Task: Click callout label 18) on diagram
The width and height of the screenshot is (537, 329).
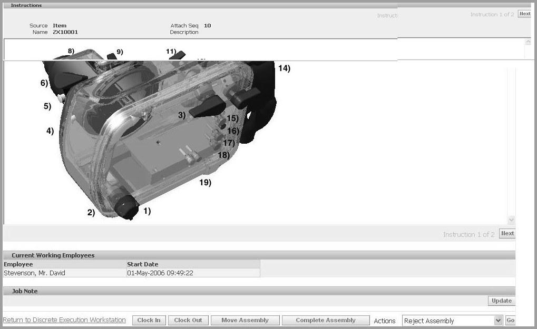Action: tap(223, 155)
